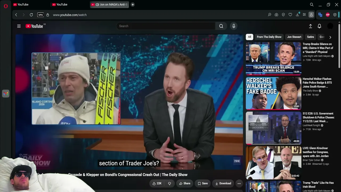Open Glenn Kirschner testifies live thumbnail
Image resolution: width=341 pixels, height=192 pixels.
[273, 163]
